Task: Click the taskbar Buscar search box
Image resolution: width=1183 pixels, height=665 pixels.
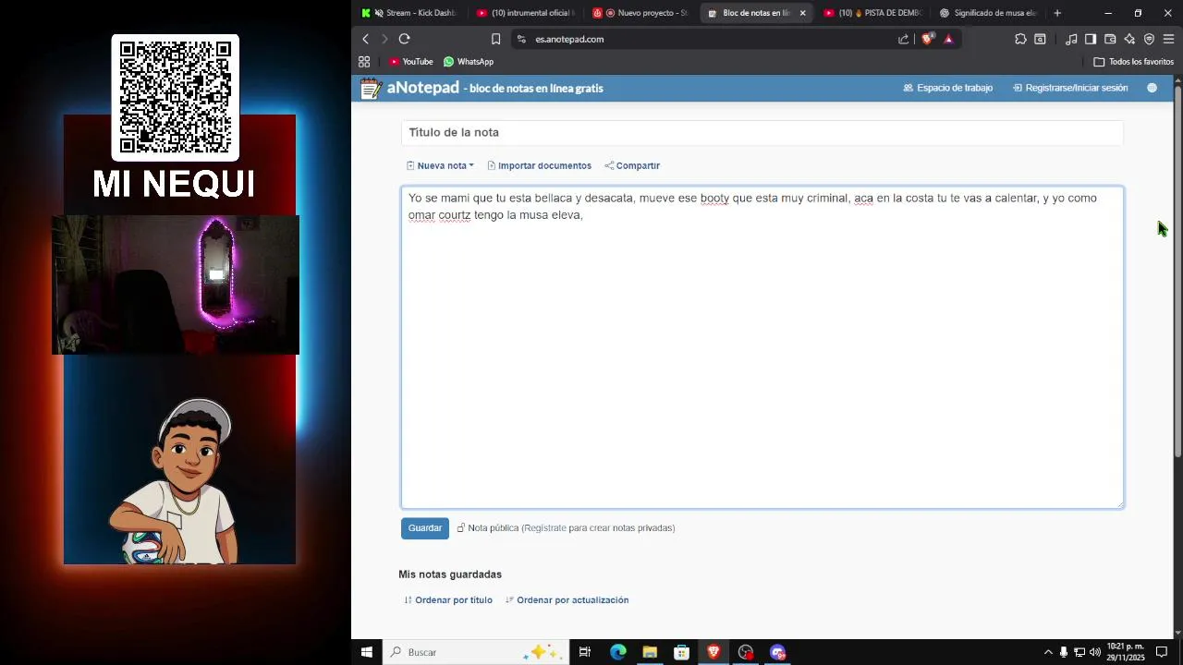Action: [474, 652]
